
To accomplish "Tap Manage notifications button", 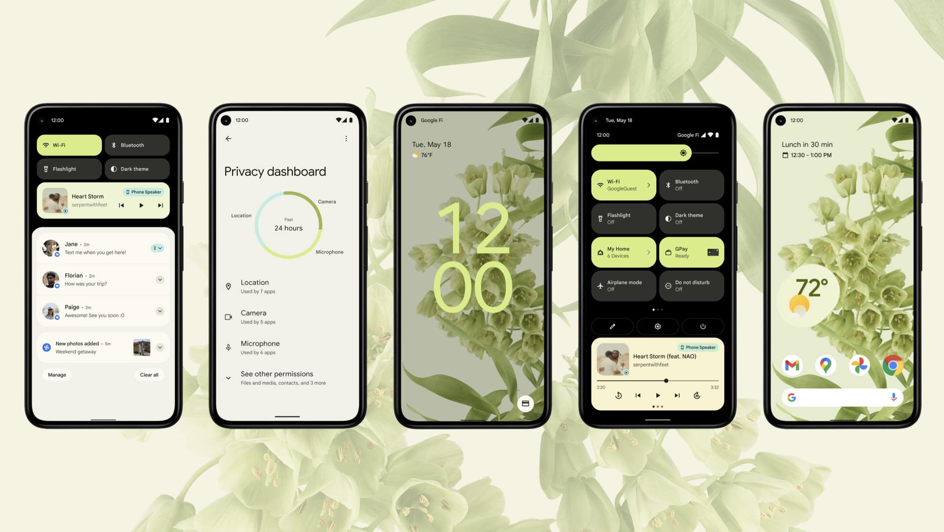I will tap(57, 374).
